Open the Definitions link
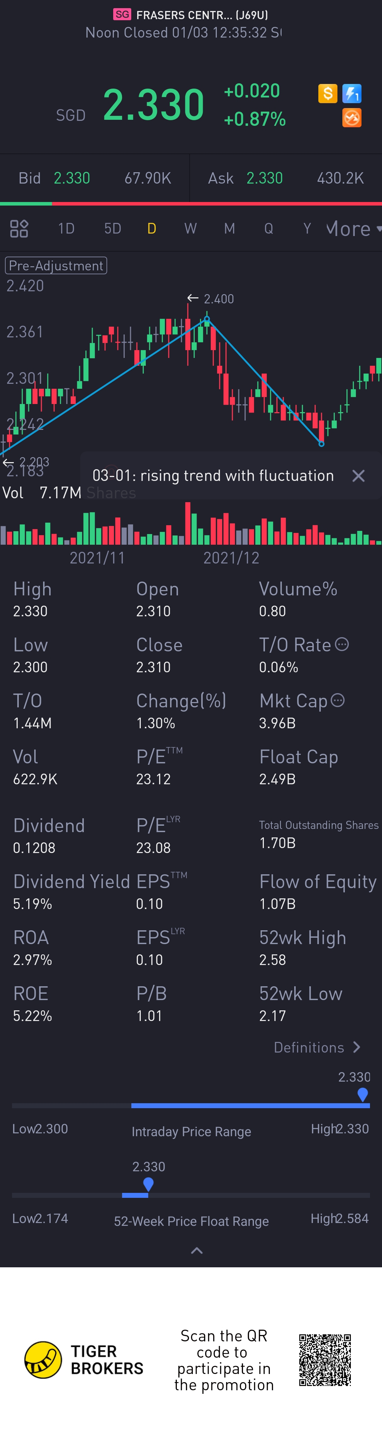The height and width of the screenshot is (1453, 382). 316,1048
